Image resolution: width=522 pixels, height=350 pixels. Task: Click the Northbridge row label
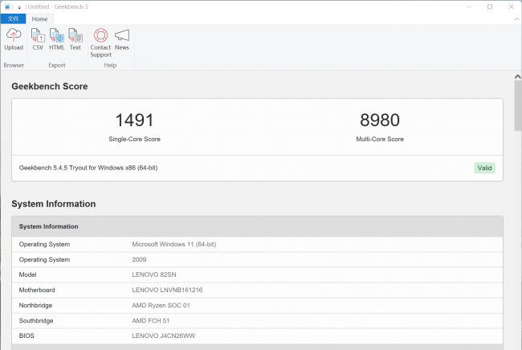click(x=35, y=305)
